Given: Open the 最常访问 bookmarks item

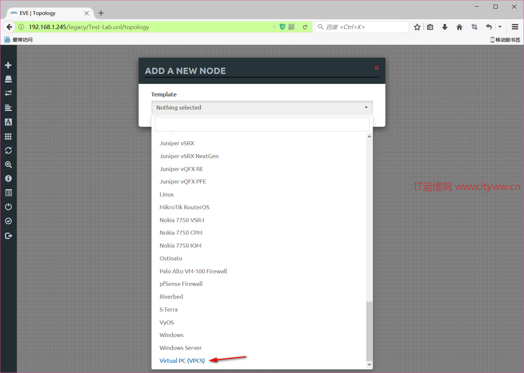Looking at the screenshot, I should (x=18, y=40).
